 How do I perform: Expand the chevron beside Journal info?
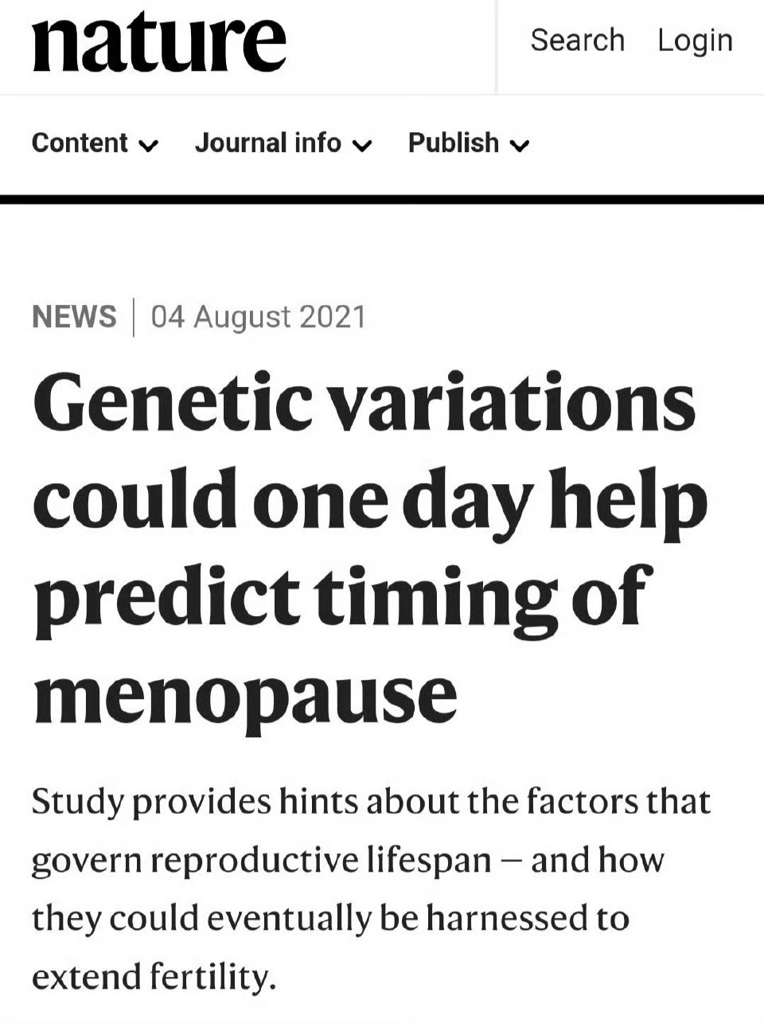click(x=362, y=146)
